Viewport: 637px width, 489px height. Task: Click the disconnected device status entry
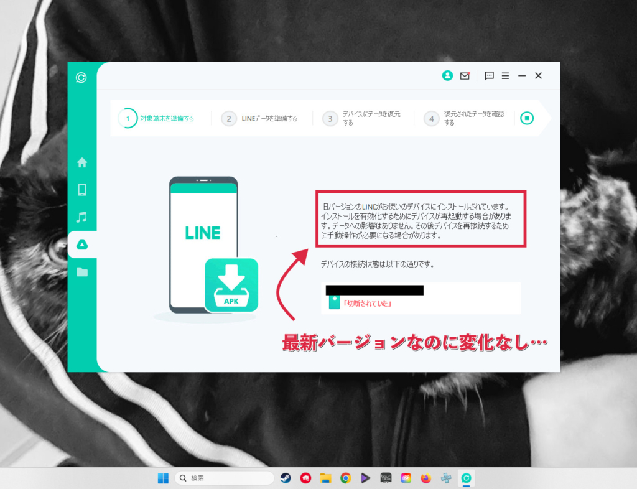368,304
